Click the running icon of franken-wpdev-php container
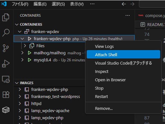The height and width of the screenshot is (124, 165). coord(29,39)
